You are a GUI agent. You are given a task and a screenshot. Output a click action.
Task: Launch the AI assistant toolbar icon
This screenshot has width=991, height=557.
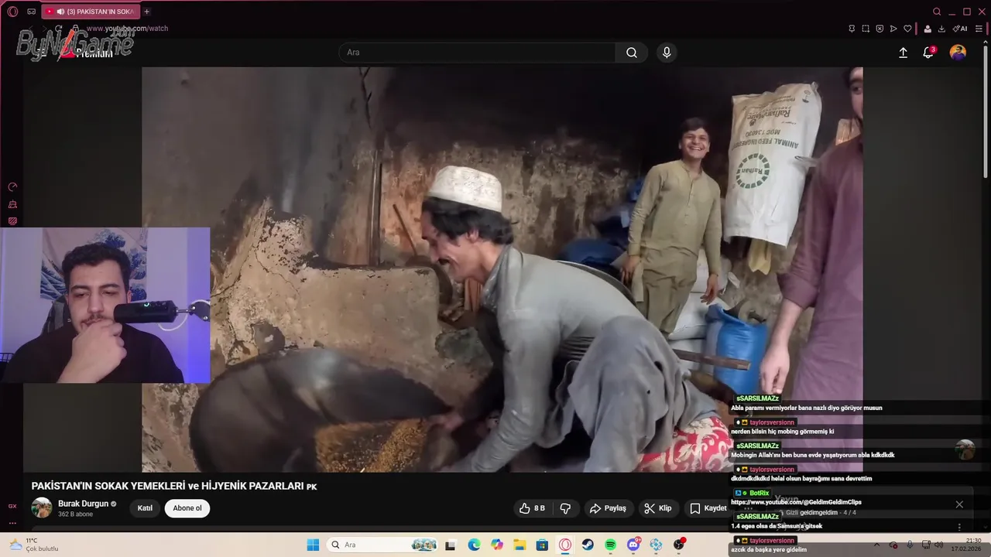(960, 29)
